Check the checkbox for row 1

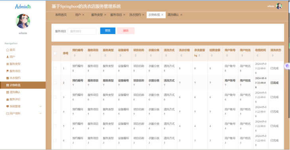tap(55, 68)
